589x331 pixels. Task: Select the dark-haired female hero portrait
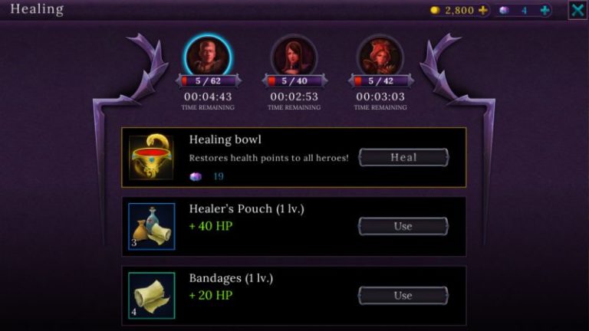coord(294,56)
